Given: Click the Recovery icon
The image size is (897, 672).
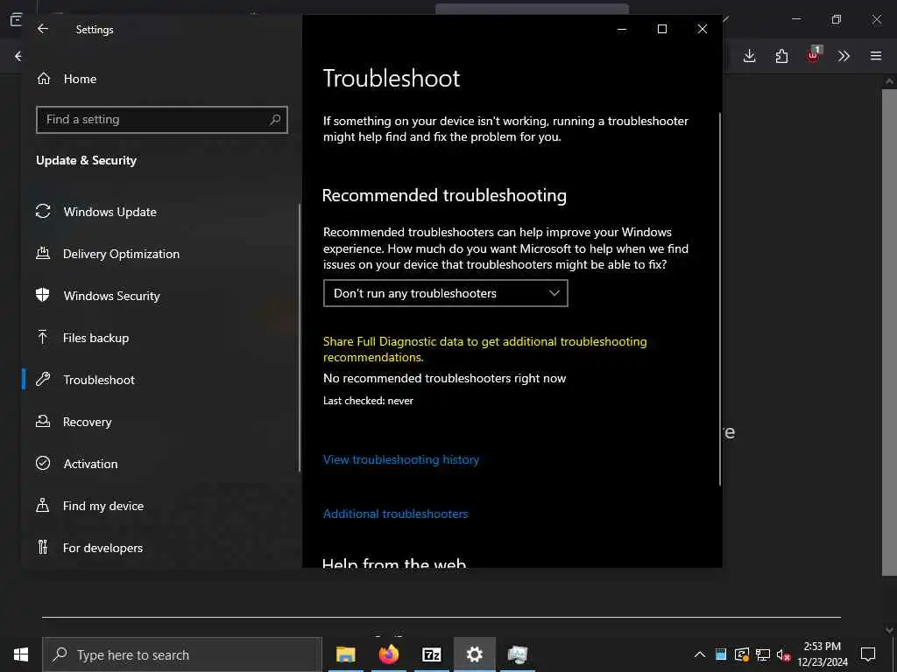Looking at the screenshot, I should pyautogui.click(x=43, y=421).
